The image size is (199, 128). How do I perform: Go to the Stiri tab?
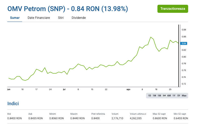(x=61, y=18)
